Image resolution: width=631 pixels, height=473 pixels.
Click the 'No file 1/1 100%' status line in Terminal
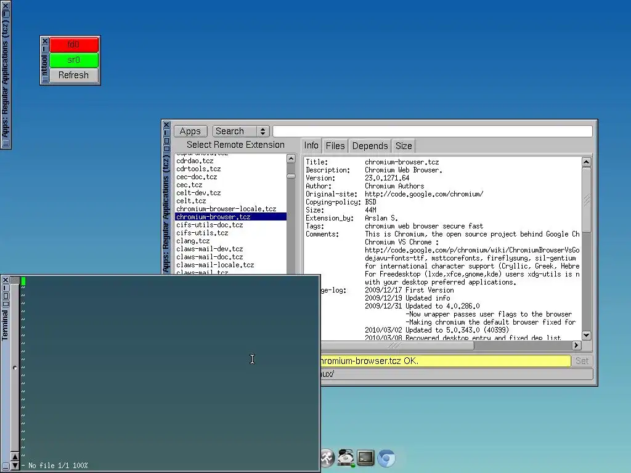point(58,466)
